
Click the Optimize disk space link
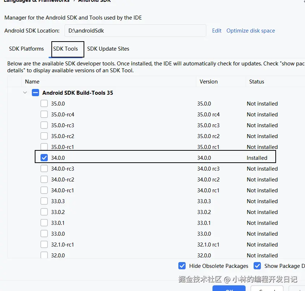250,31
